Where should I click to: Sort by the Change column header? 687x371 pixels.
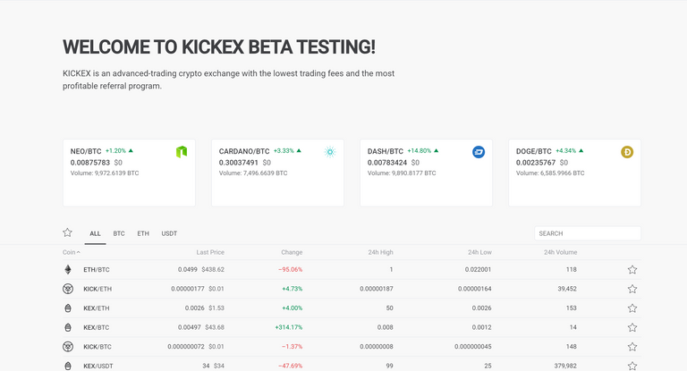click(x=292, y=252)
